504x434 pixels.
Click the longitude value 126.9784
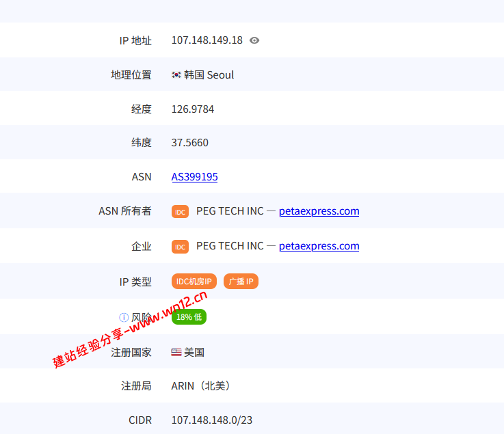(193, 109)
